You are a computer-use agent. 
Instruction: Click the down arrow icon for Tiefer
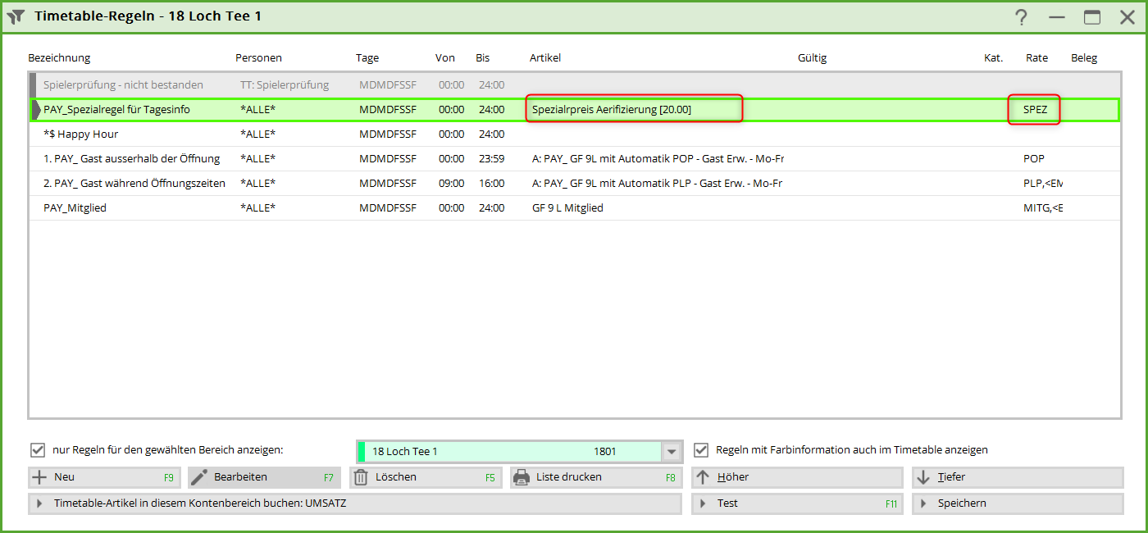[923, 477]
